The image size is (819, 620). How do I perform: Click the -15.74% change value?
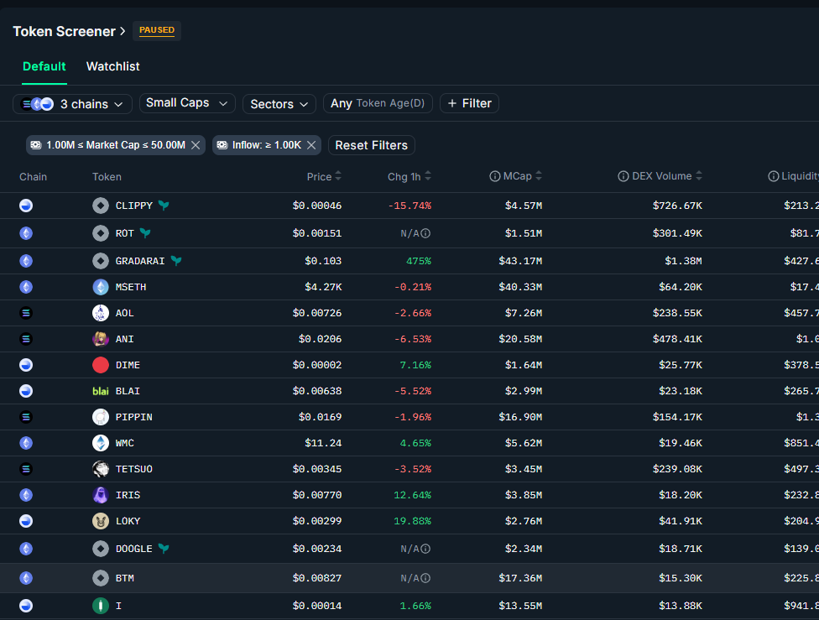click(x=409, y=206)
